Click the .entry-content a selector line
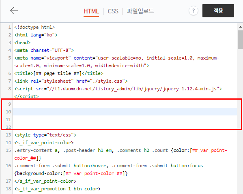The width and height of the screenshot is (243, 194). click(121, 150)
